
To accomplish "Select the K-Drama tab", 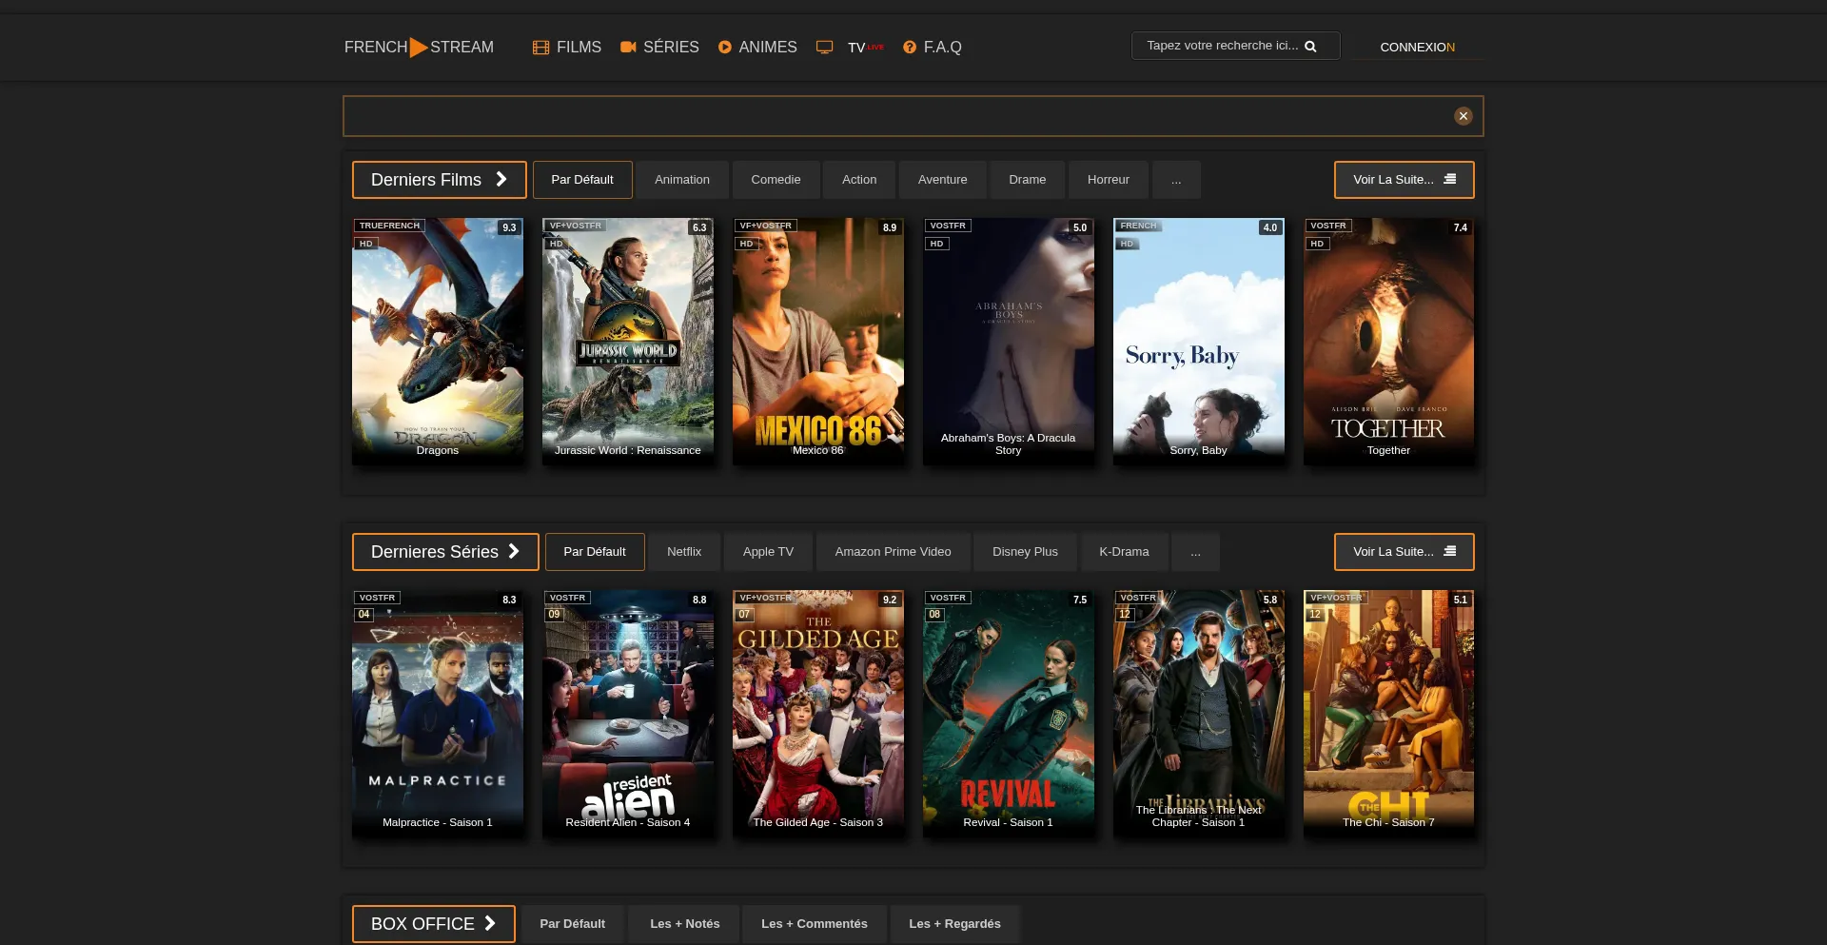I will click(x=1124, y=552).
